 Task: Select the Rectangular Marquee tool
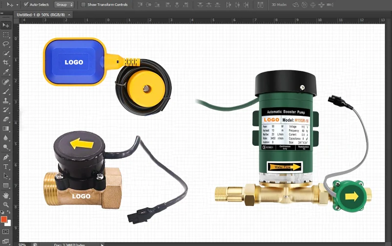[x=6, y=35]
